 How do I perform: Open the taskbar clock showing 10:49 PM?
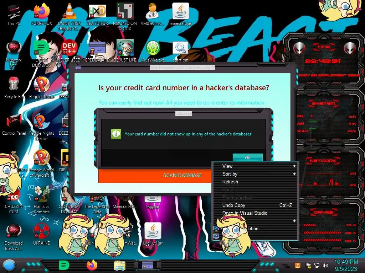346,265
